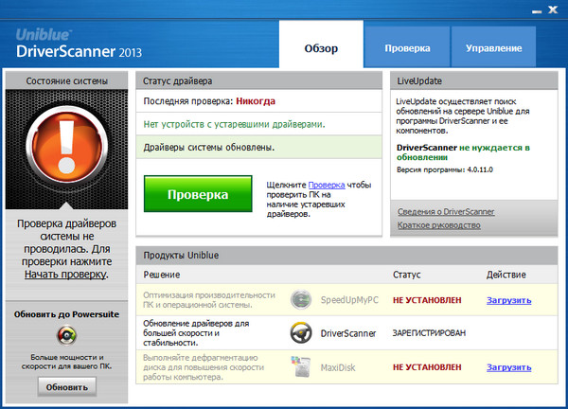The height and width of the screenshot is (409, 568).
Task: Click the inline Проверка hyperlink in description
Action: [326, 185]
